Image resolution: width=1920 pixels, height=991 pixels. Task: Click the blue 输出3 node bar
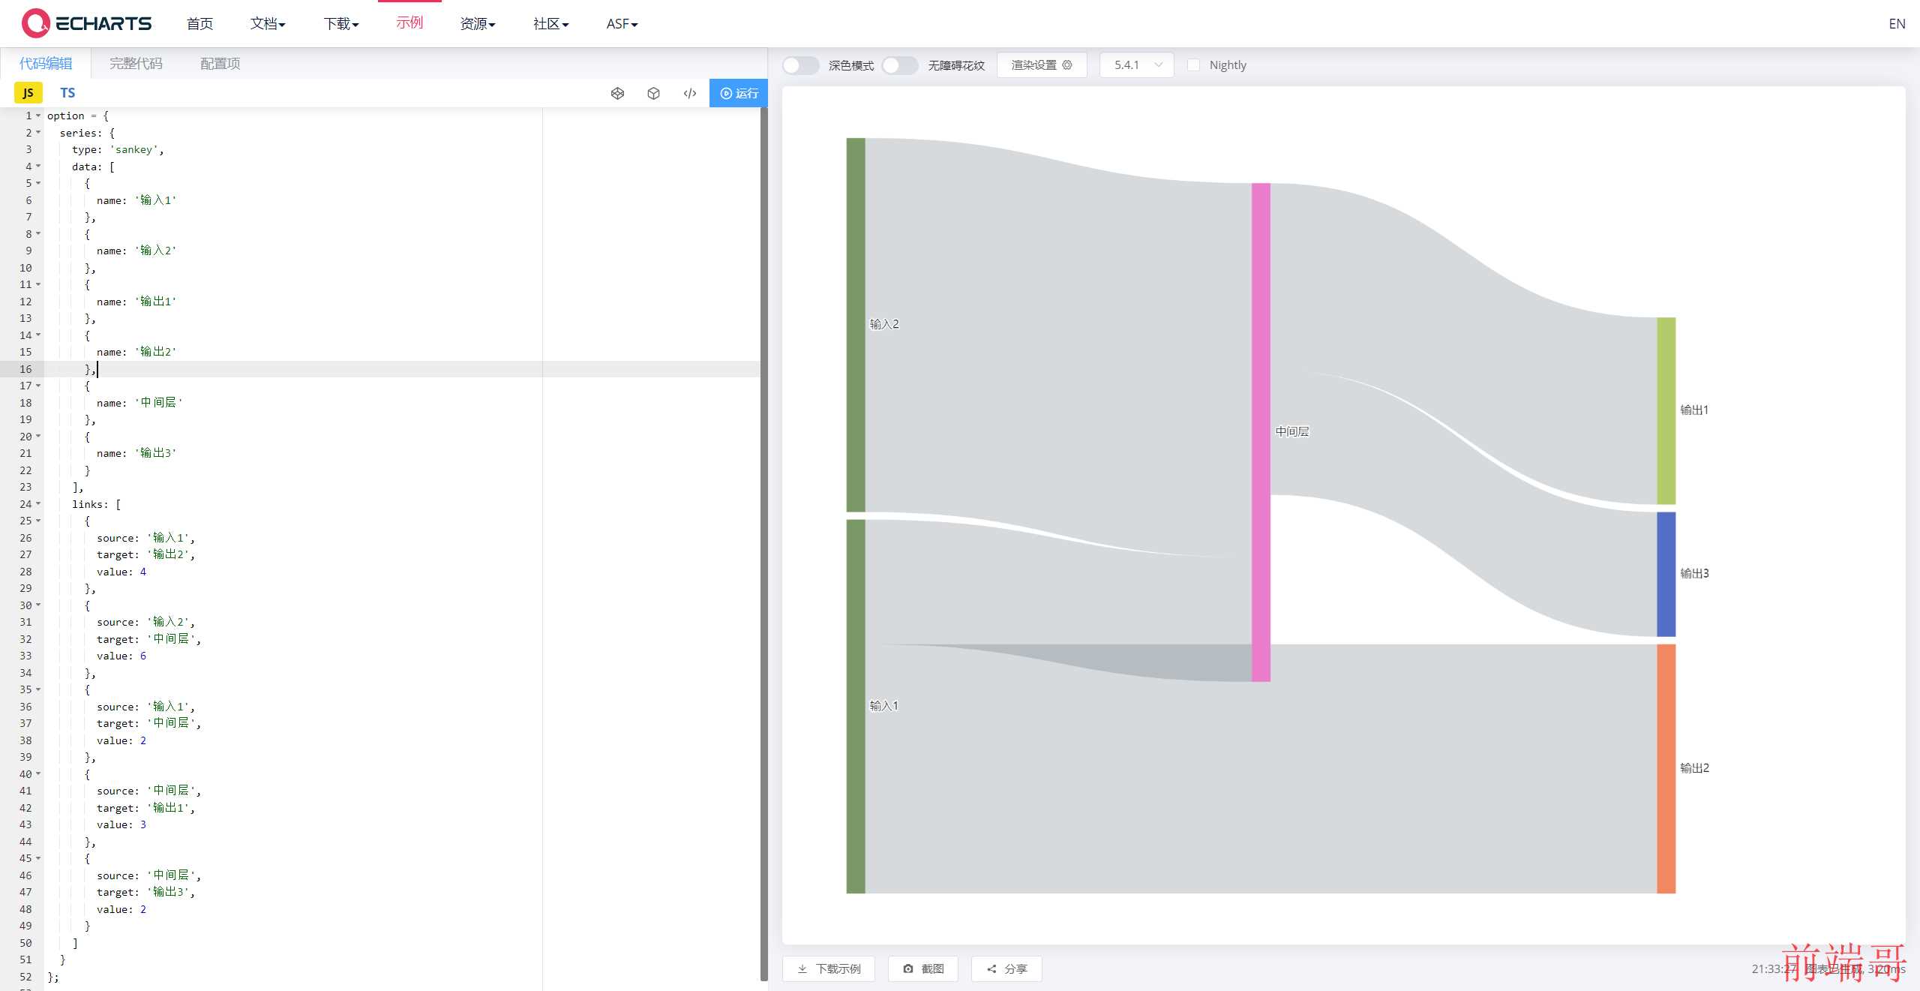tap(1666, 574)
